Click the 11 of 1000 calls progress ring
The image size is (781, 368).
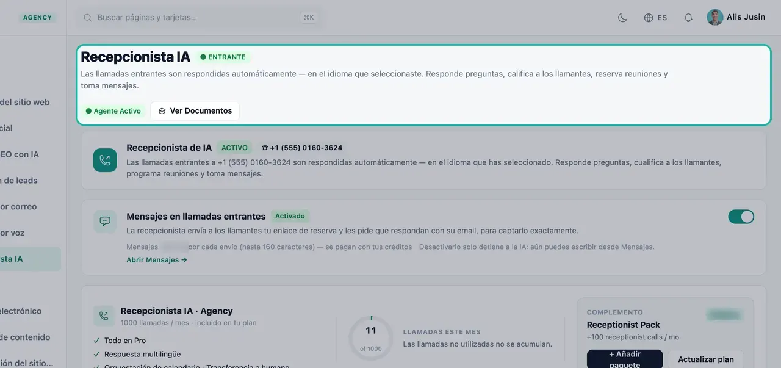click(x=371, y=339)
